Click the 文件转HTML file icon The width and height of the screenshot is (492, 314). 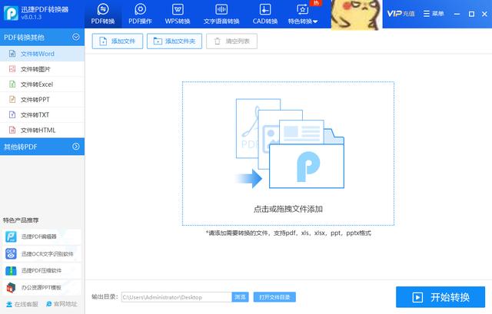point(12,130)
